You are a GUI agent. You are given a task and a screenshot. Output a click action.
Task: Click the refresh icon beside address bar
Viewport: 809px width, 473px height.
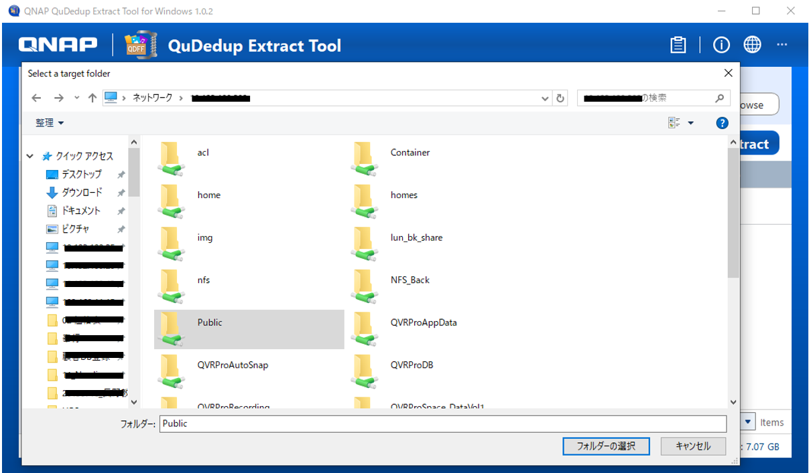tap(561, 98)
